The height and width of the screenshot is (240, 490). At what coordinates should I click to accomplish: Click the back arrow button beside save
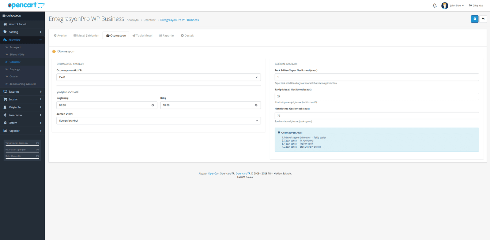483,19
